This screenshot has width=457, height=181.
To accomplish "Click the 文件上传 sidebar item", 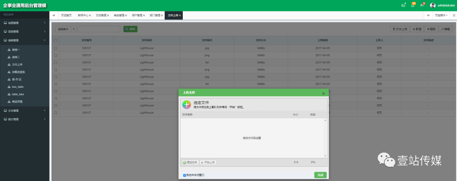I will coord(17,64).
